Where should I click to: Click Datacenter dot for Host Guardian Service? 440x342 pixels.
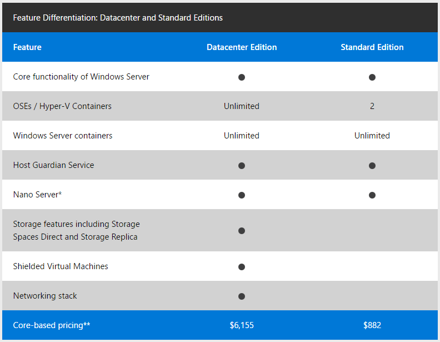[x=242, y=166]
